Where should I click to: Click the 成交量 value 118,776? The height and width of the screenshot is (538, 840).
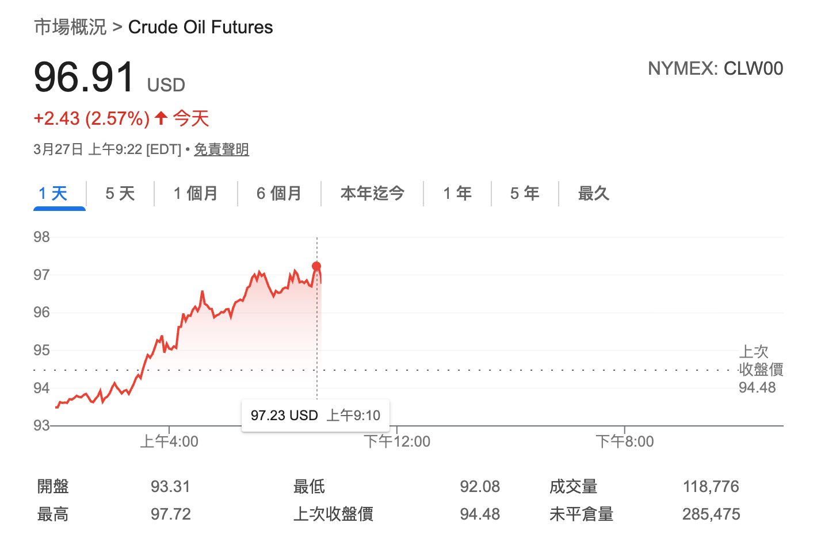[711, 486]
